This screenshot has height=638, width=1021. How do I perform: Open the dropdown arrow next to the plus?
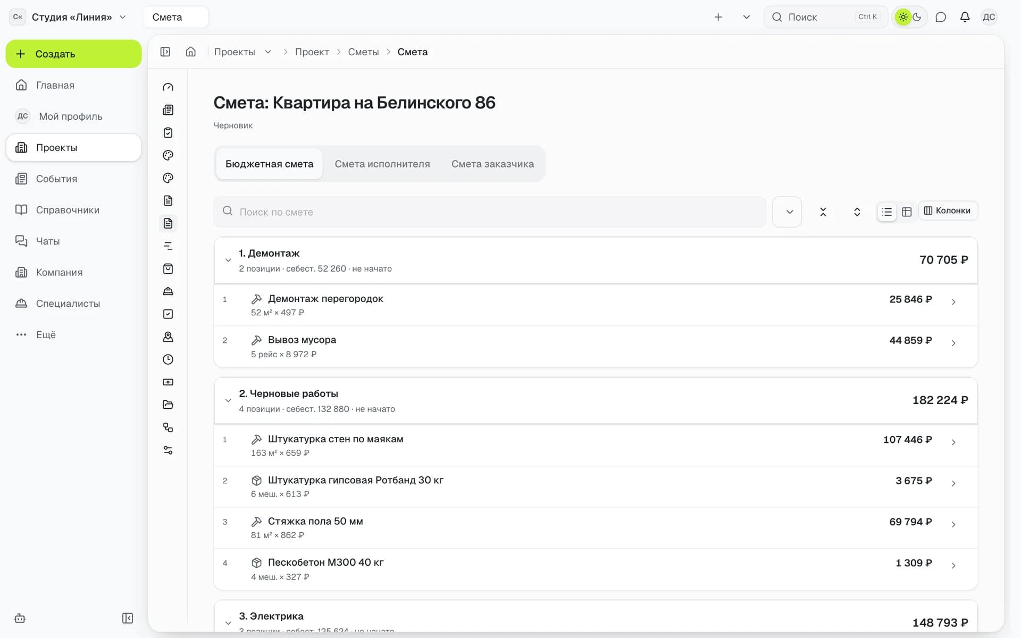[x=747, y=17]
